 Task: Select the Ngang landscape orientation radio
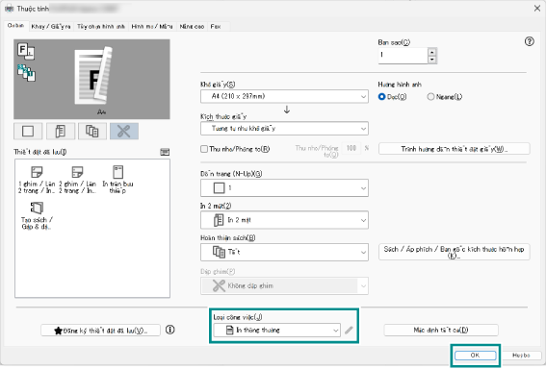430,97
